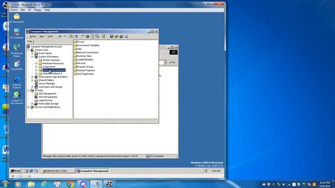Expand the Hardware Resources node

pyautogui.click(x=36, y=64)
